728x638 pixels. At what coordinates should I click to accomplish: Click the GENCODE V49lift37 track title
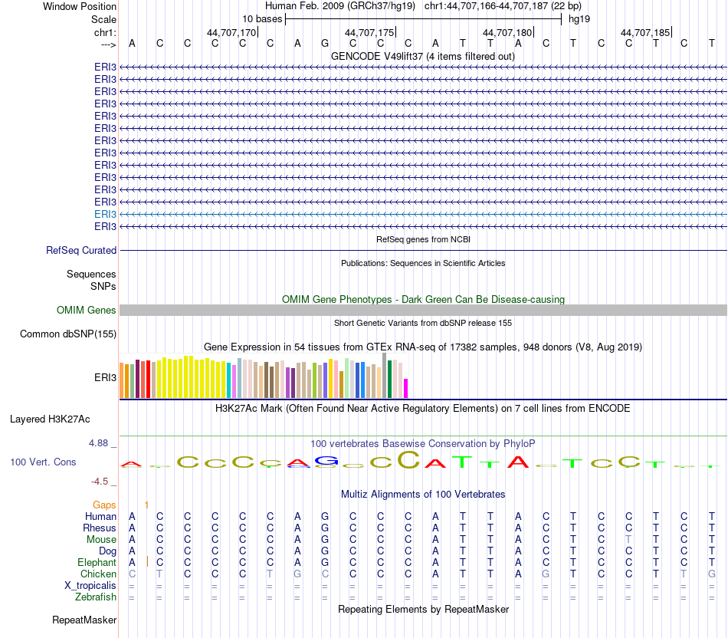[422, 57]
